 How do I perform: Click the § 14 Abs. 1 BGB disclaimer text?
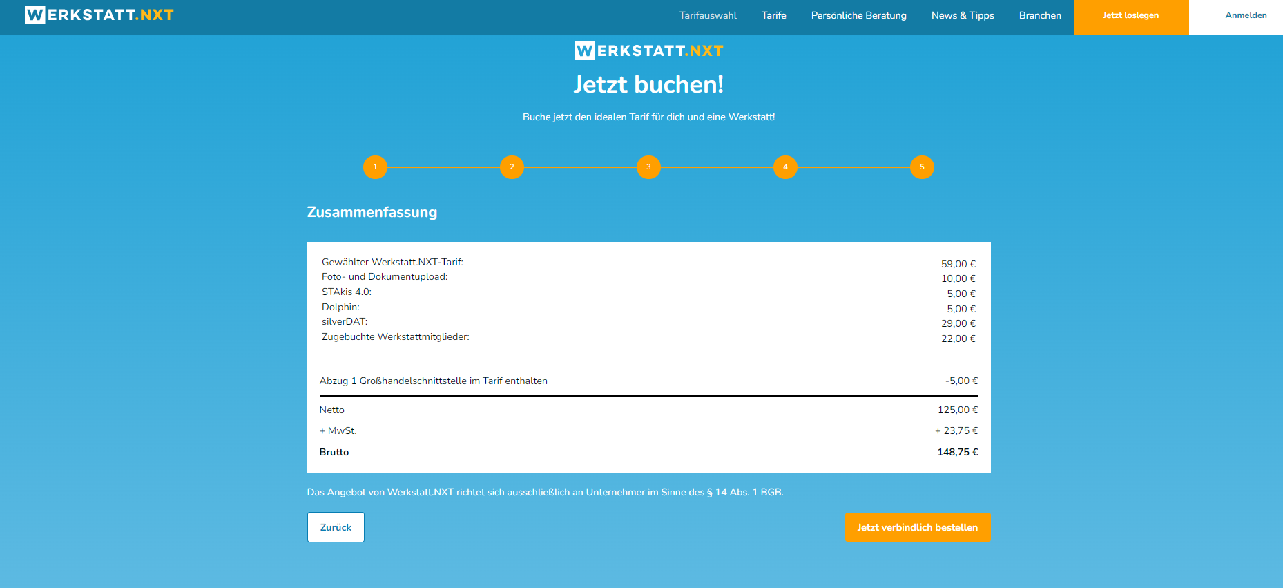[x=546, y=492]
